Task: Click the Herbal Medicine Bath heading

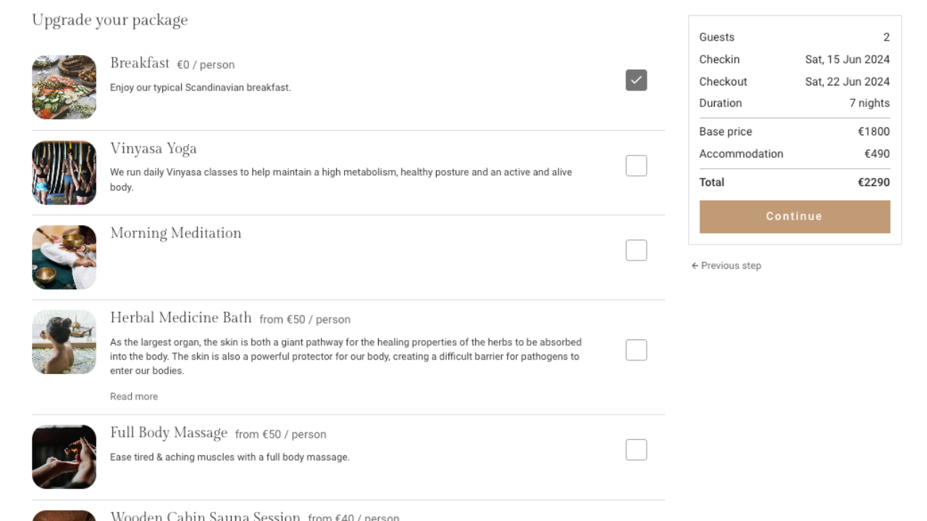Action: point(181,318)
